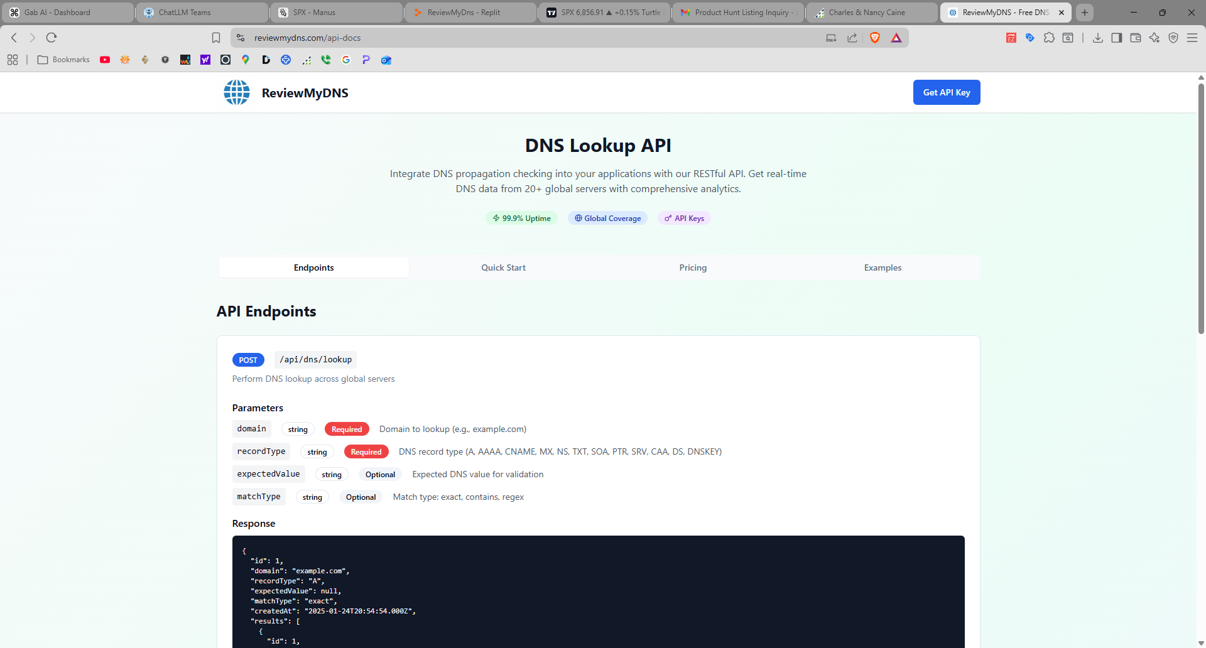
Task: Toggle the browser side panel
Action: click(1117, 38)
